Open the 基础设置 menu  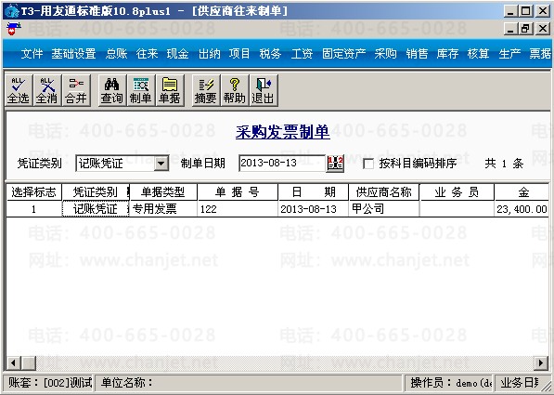(73, 54)
